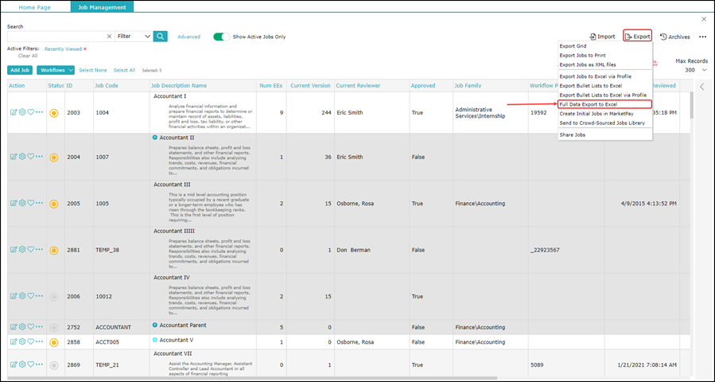715x382 pixels.
Task: Expand the Workflows dropdown button
Action: point(56,70)
